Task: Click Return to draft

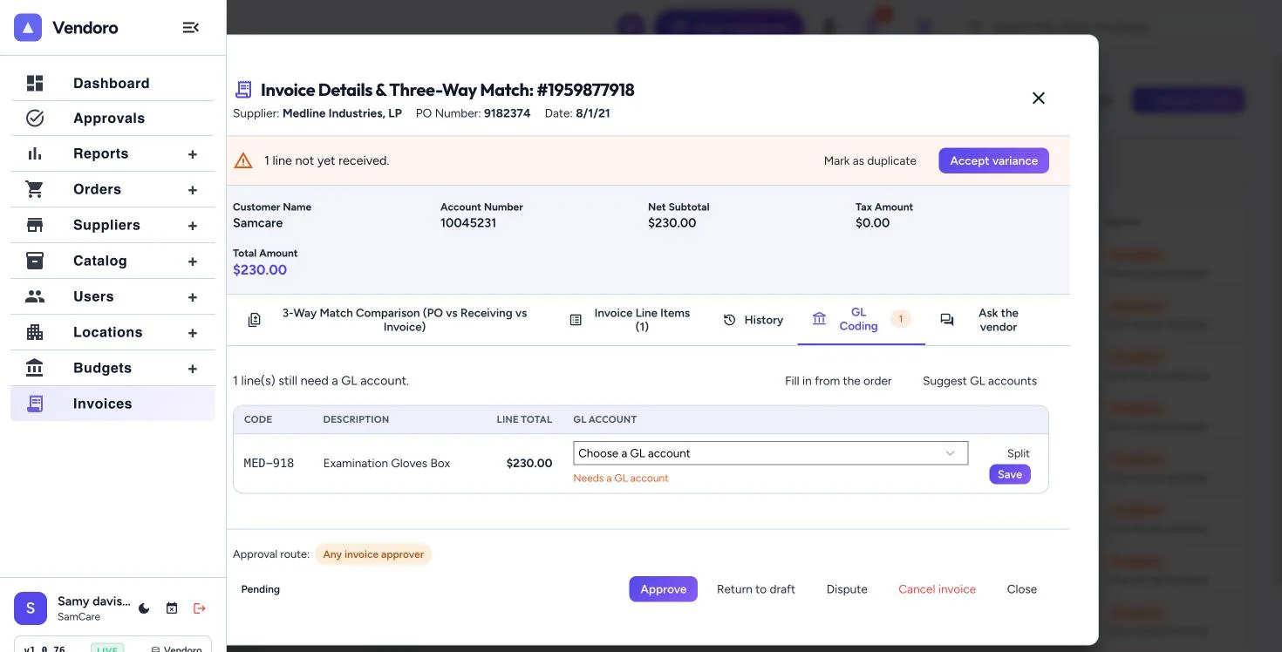Action: [x=756, y=589]
